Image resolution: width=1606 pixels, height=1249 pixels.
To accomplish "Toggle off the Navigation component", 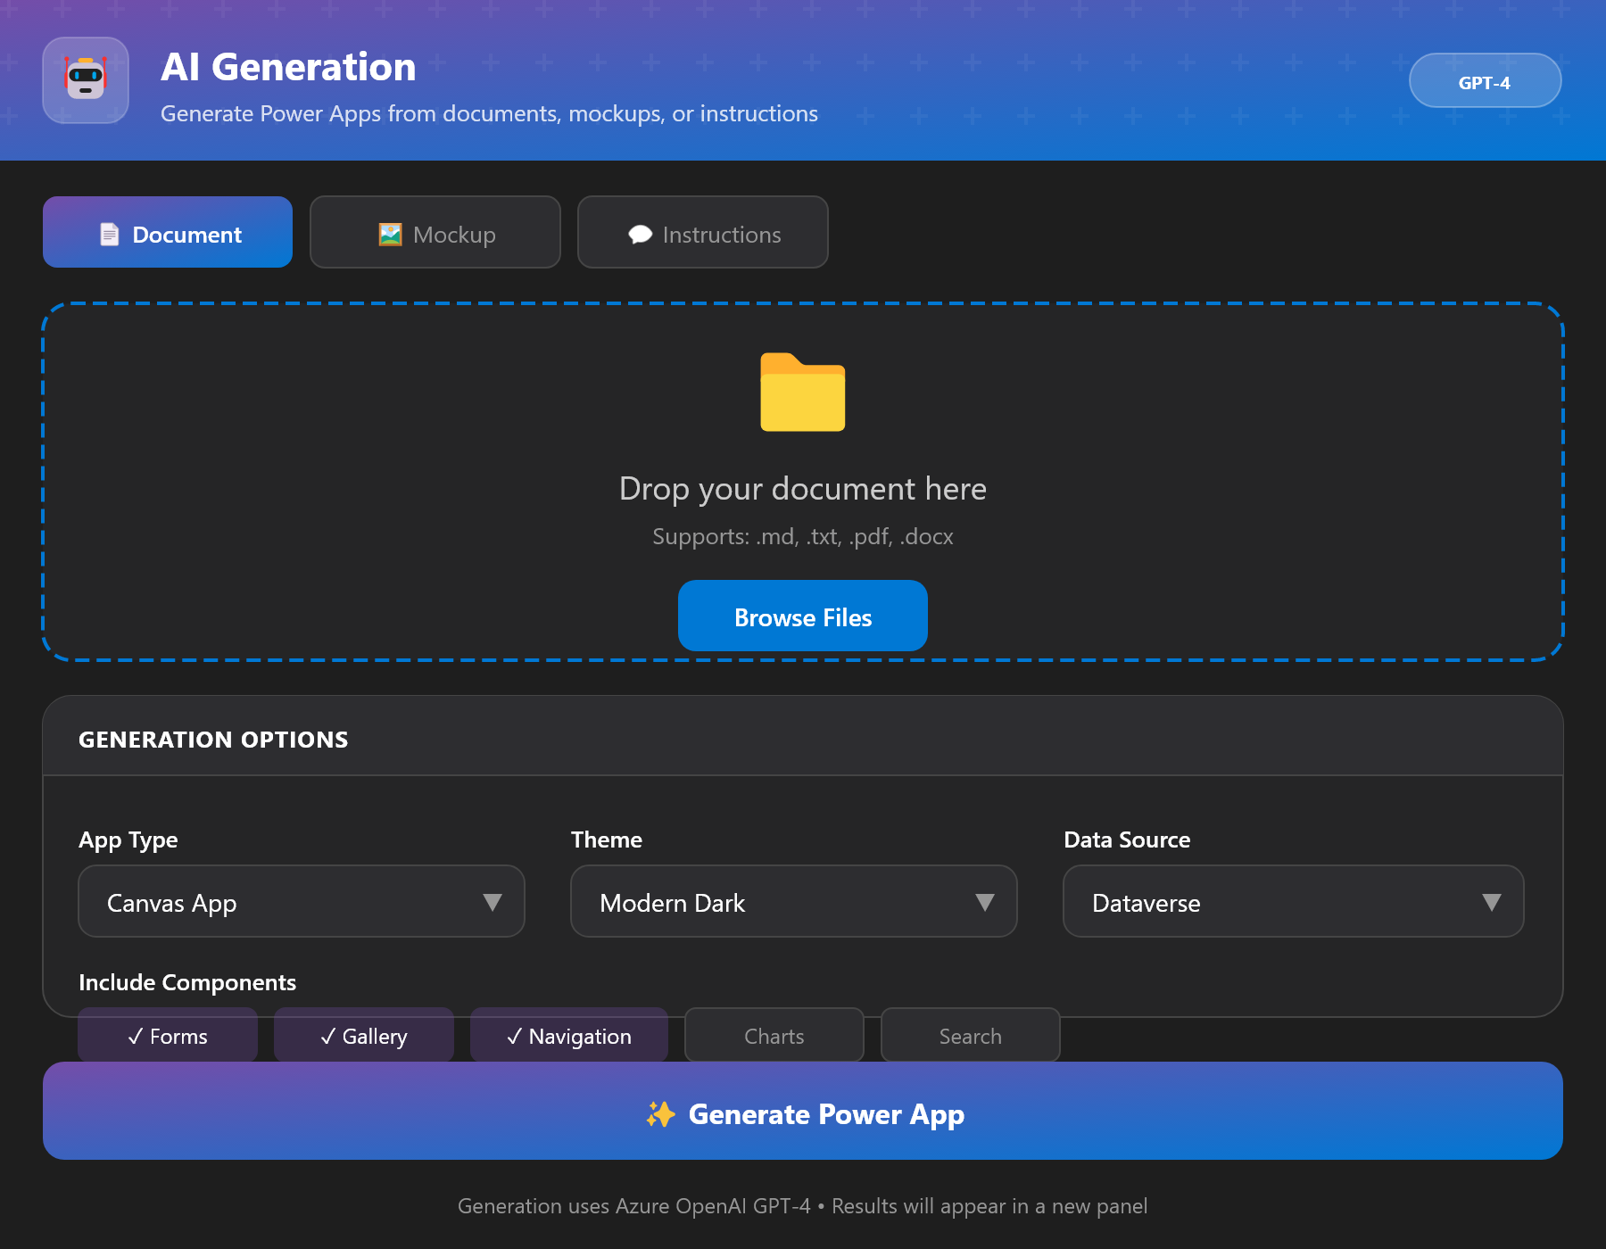I will coord(568,1036).
